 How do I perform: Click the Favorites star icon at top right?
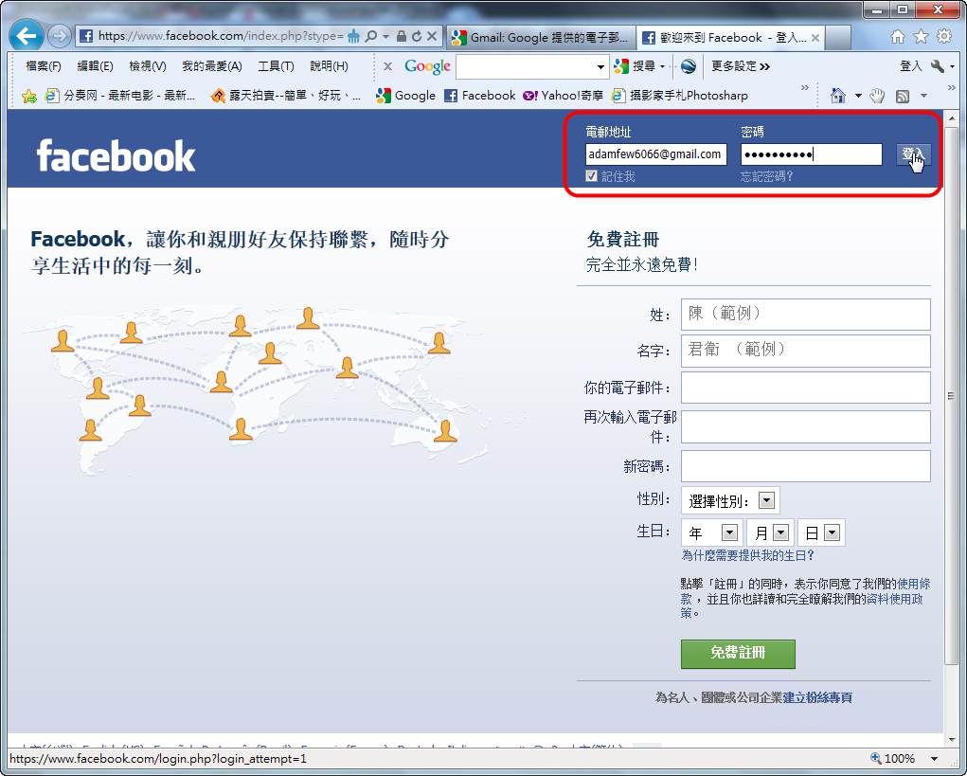(x=921, y=37)
